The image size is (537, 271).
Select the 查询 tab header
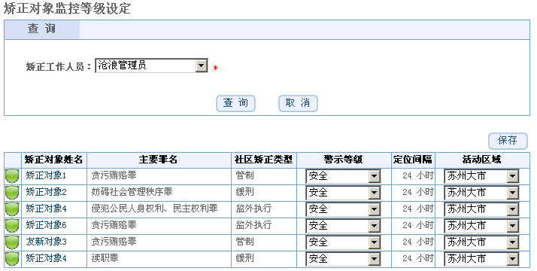(x=42, y=29)
